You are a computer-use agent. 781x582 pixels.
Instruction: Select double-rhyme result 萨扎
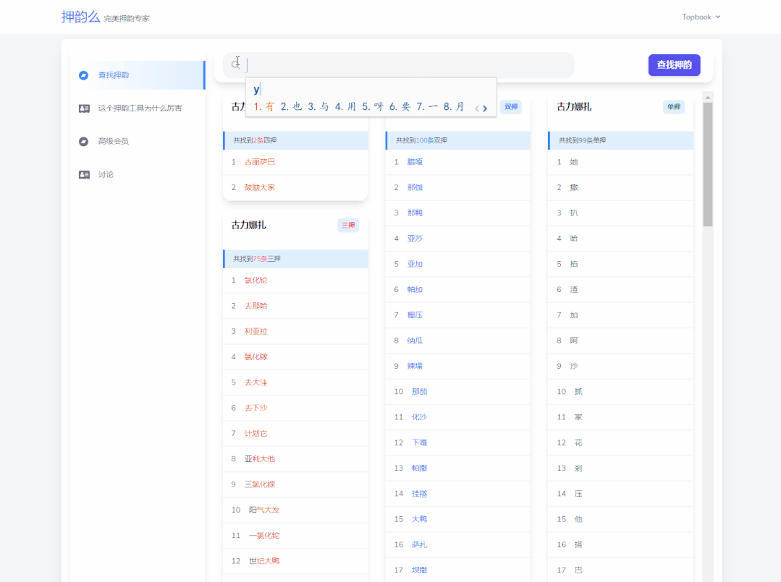pyautogui.click(x=419, y=545)
